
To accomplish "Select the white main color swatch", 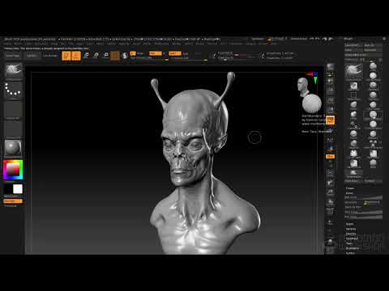I will coord(18,189).
